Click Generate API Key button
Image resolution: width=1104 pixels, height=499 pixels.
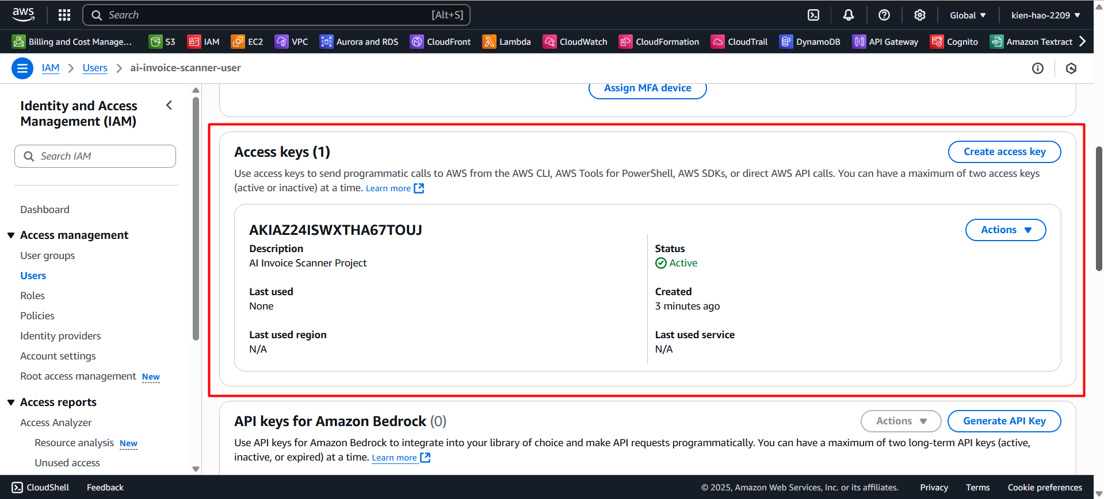pyautogui.click(x=1004, y=421)
